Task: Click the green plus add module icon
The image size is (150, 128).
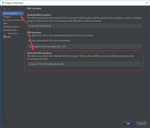Action: tap(4, 9)
